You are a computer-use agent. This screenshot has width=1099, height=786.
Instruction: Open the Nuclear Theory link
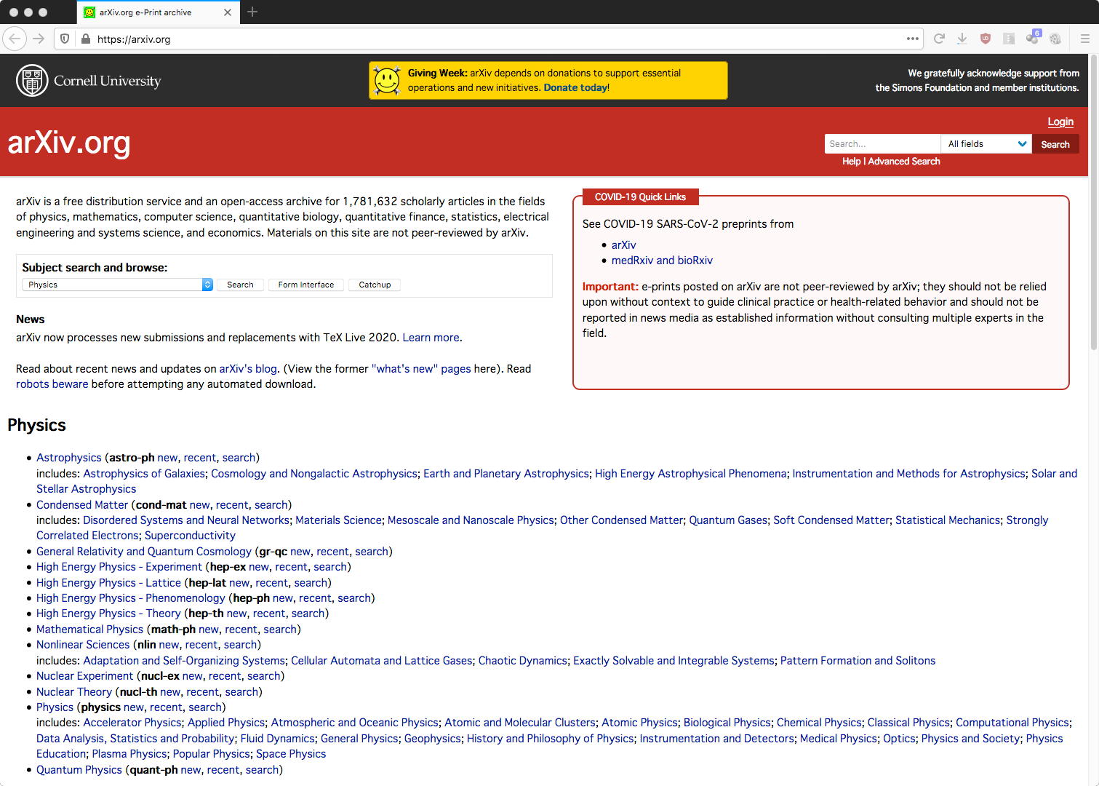[x=74, y=692]
